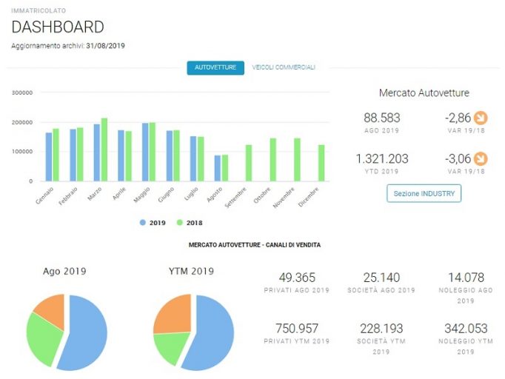Click the green 2018 legend dot

pyautogui.click(x=180, y=223)
